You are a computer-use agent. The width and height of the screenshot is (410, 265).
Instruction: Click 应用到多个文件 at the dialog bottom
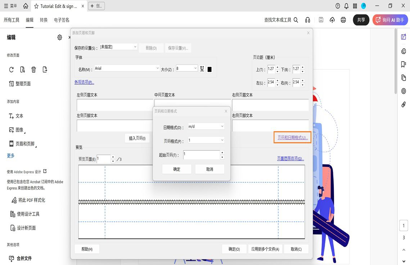click(x=265, y=249)
